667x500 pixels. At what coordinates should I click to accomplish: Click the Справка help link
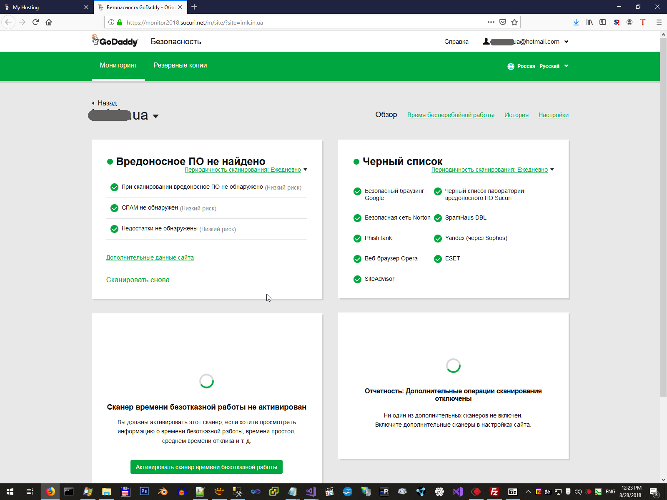(x=456, y=42)
